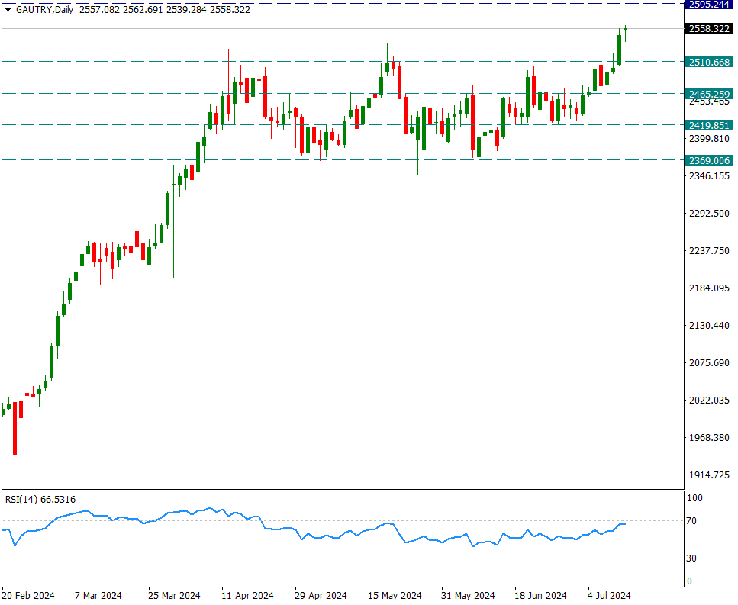Click the triangle arrow beside GAUTRY,Daily
The image size is (738, 605).
[x=8, y=9]
